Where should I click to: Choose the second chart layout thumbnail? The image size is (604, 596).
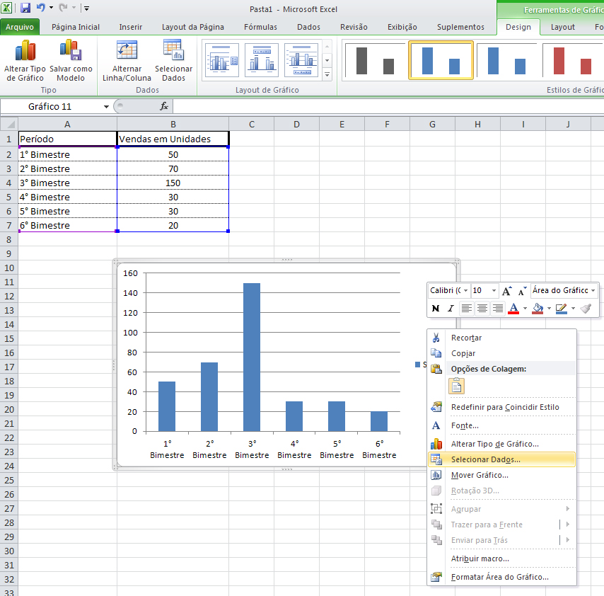click(262, 59)
